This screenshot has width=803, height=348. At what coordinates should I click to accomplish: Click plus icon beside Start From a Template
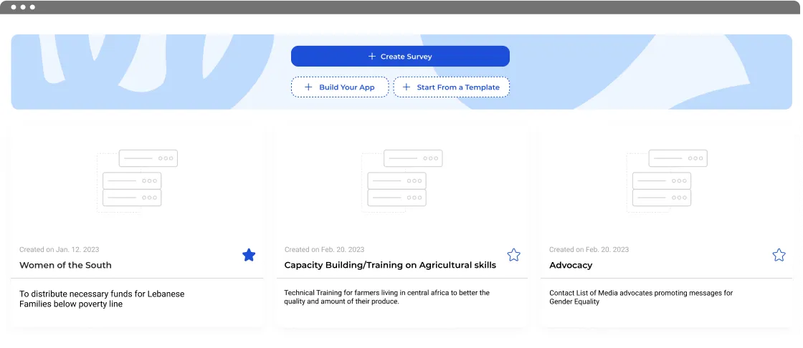tap(406, 87)
